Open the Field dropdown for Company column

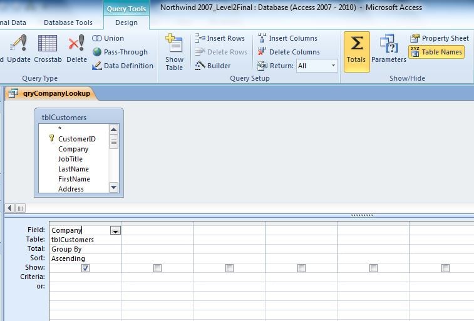coord(115,231)
